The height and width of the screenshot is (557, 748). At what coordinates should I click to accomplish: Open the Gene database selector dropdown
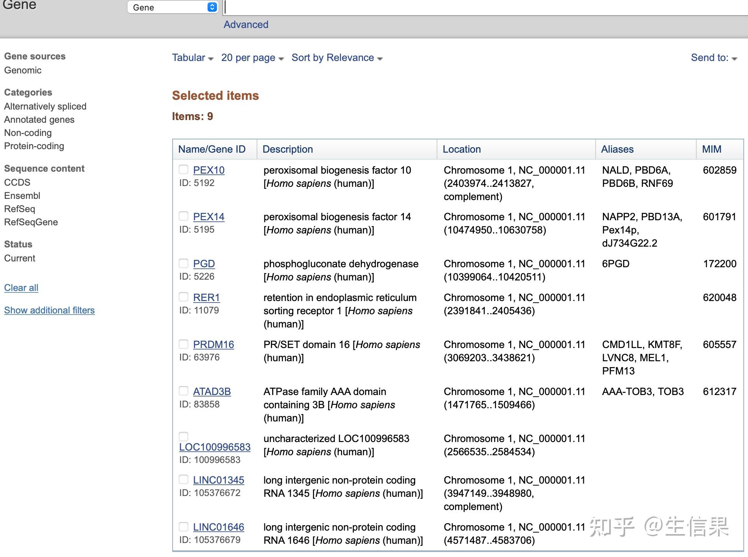coord(173,7)
